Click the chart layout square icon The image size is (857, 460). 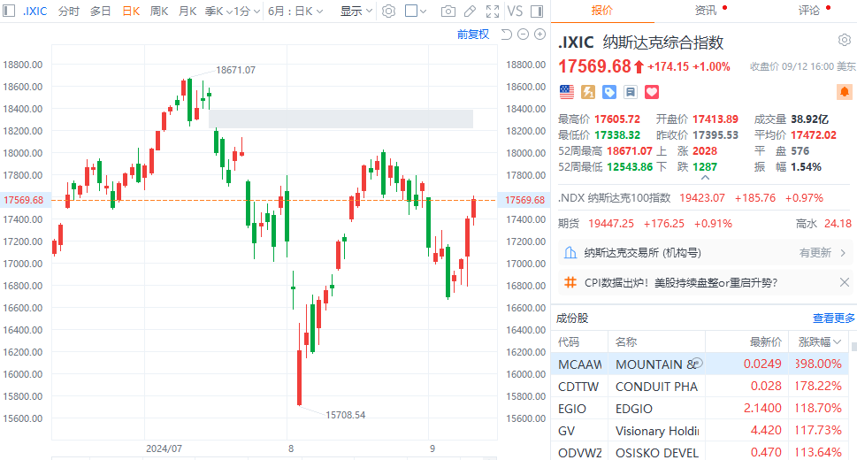(411, 11)
